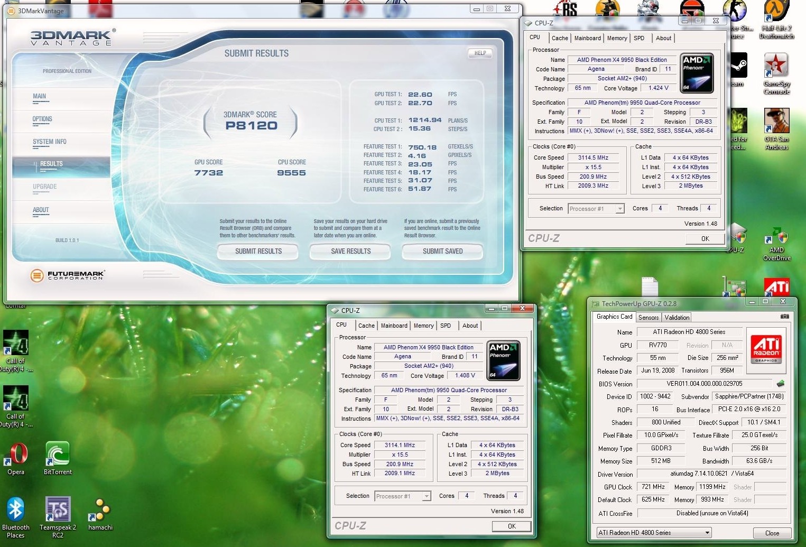Open the ATI Radeon HD 4800 Series dropdown
The height and width of the screenshot is (547, 806).
pos(654,533)
